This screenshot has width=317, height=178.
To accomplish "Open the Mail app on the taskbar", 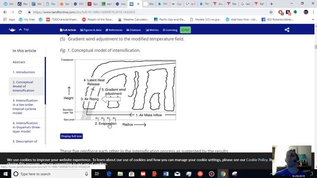I will tap(177, 174).
